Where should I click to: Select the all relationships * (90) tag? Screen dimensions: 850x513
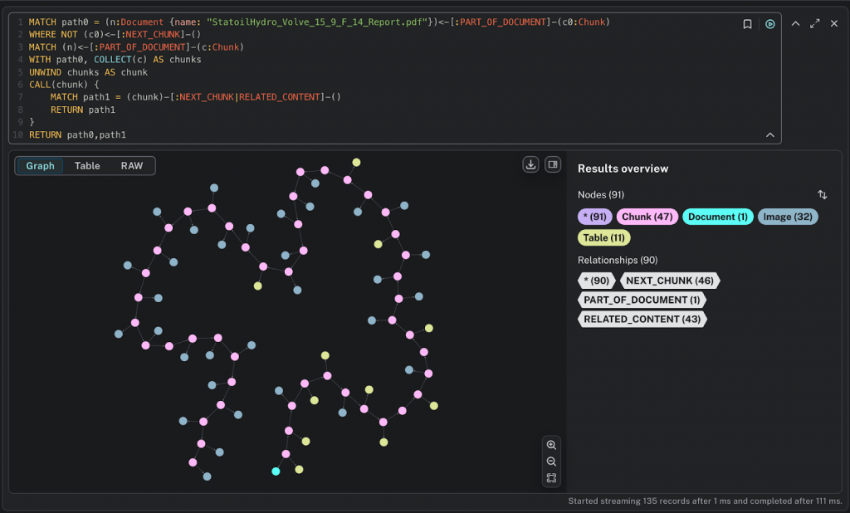pyautogui.click(x=596, y=281)
